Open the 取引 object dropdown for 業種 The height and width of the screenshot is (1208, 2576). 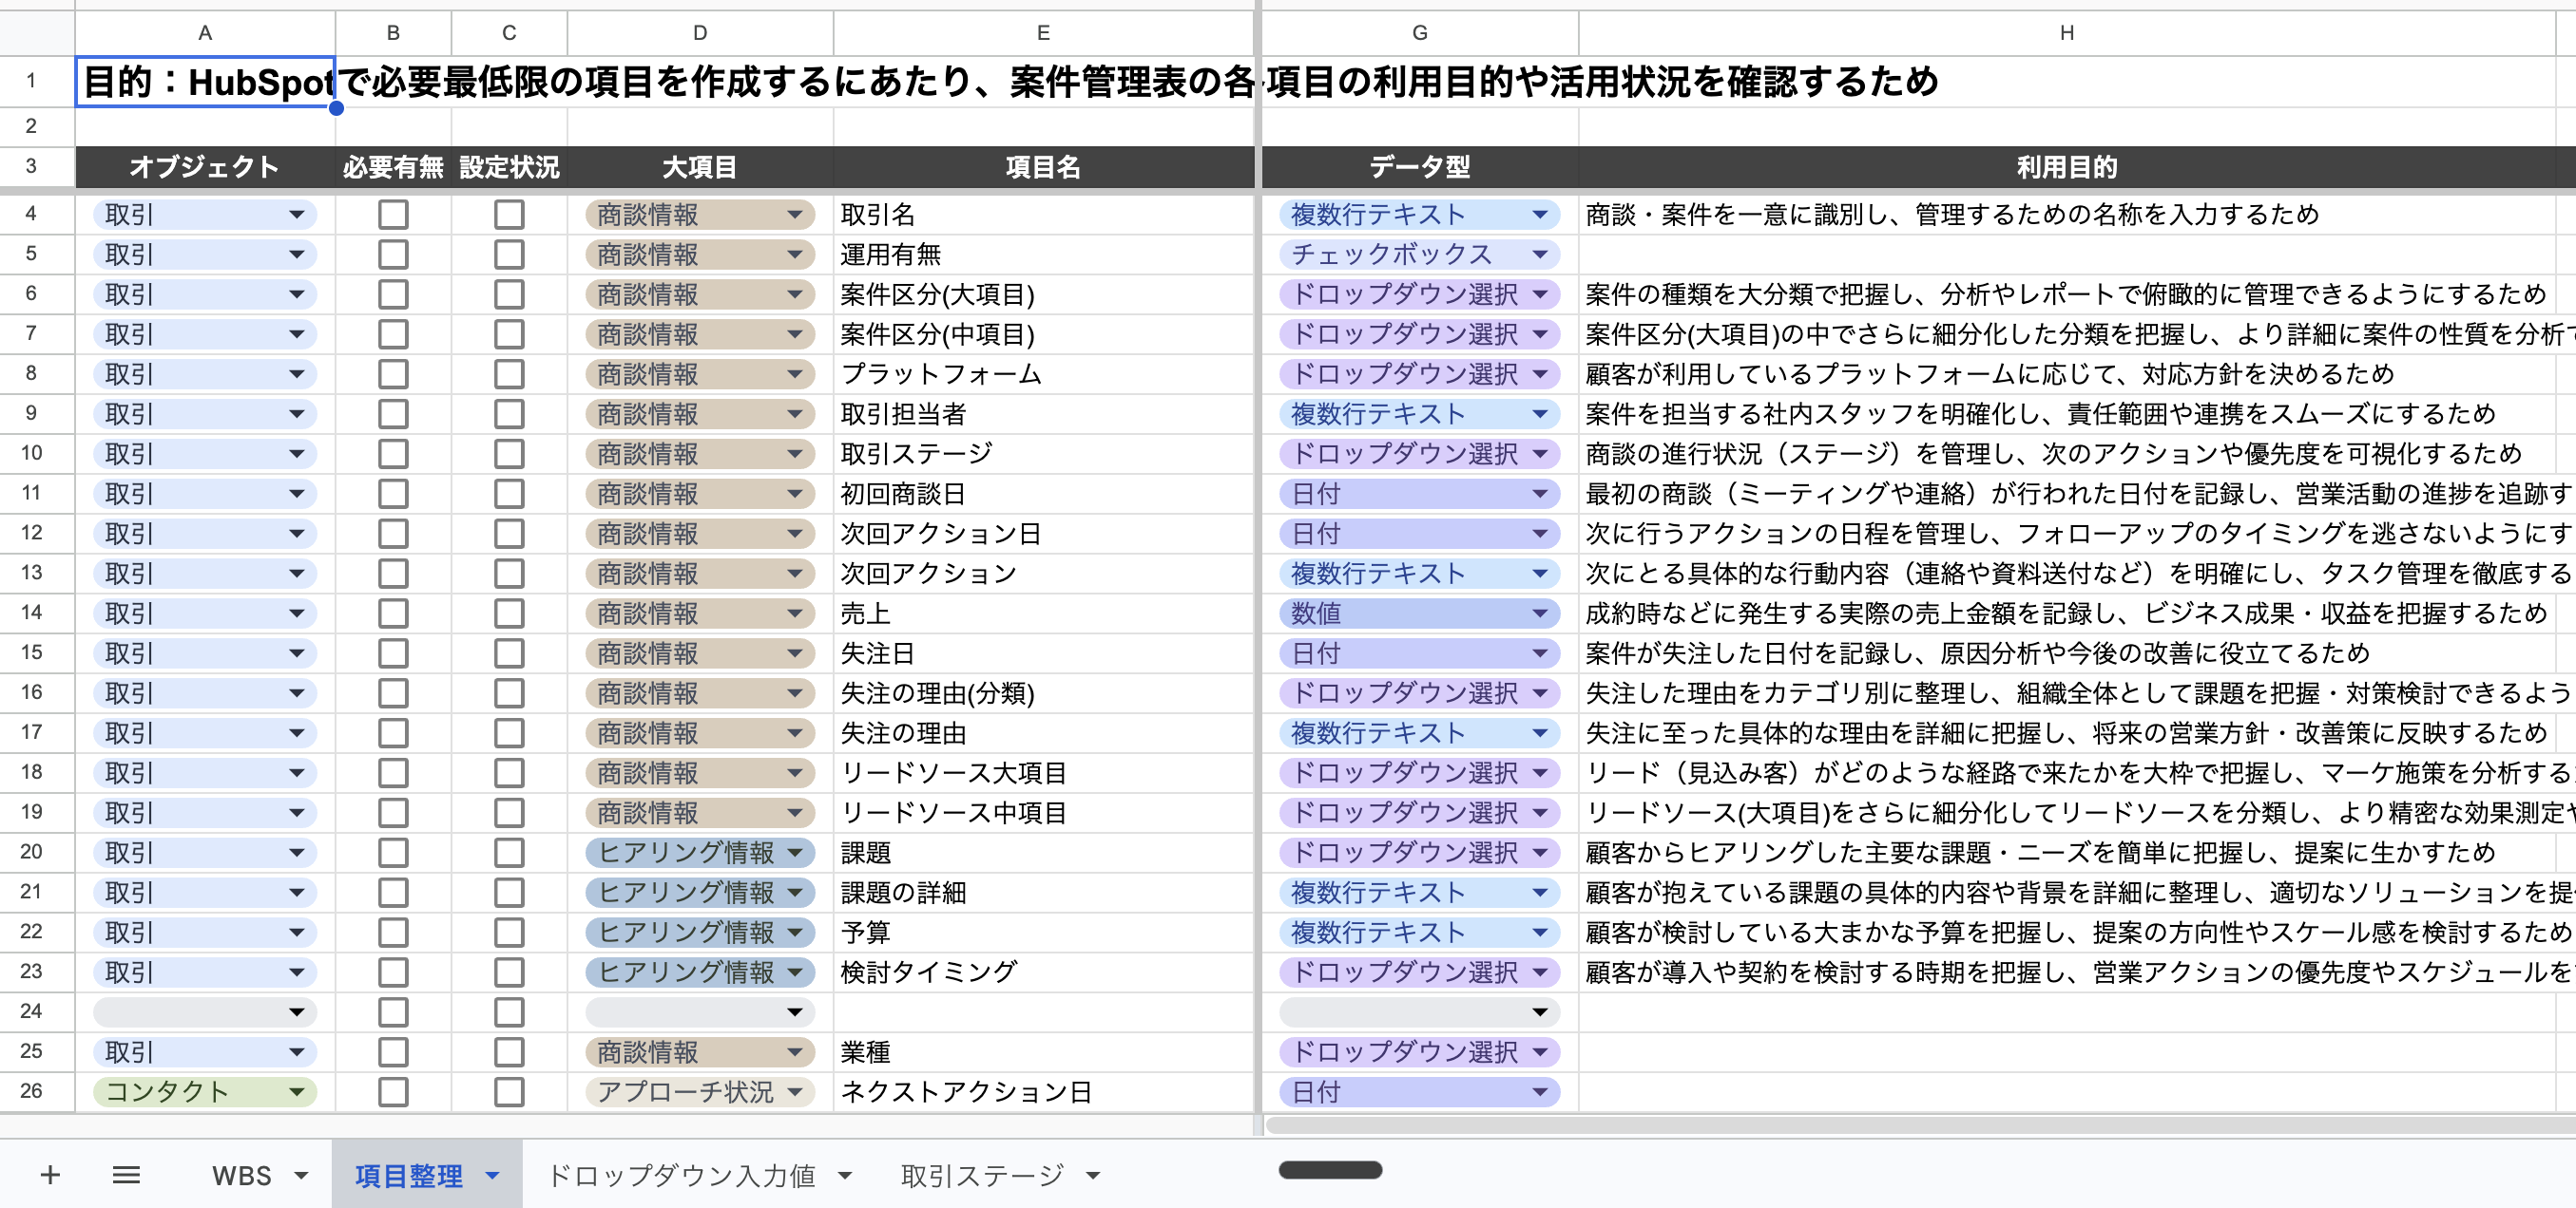tap(205, 1052)
